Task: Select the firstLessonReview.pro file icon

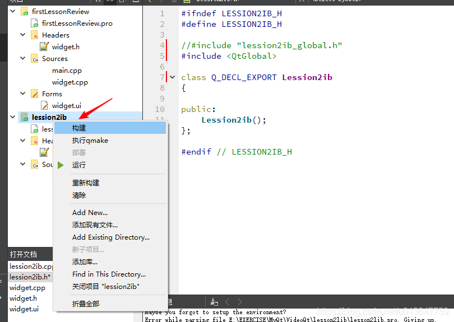Action: tap(34, 23)
